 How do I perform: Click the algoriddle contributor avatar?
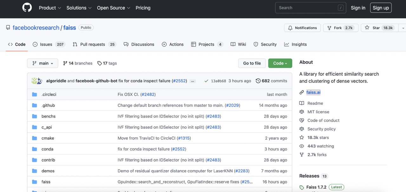tap(35, 81)
